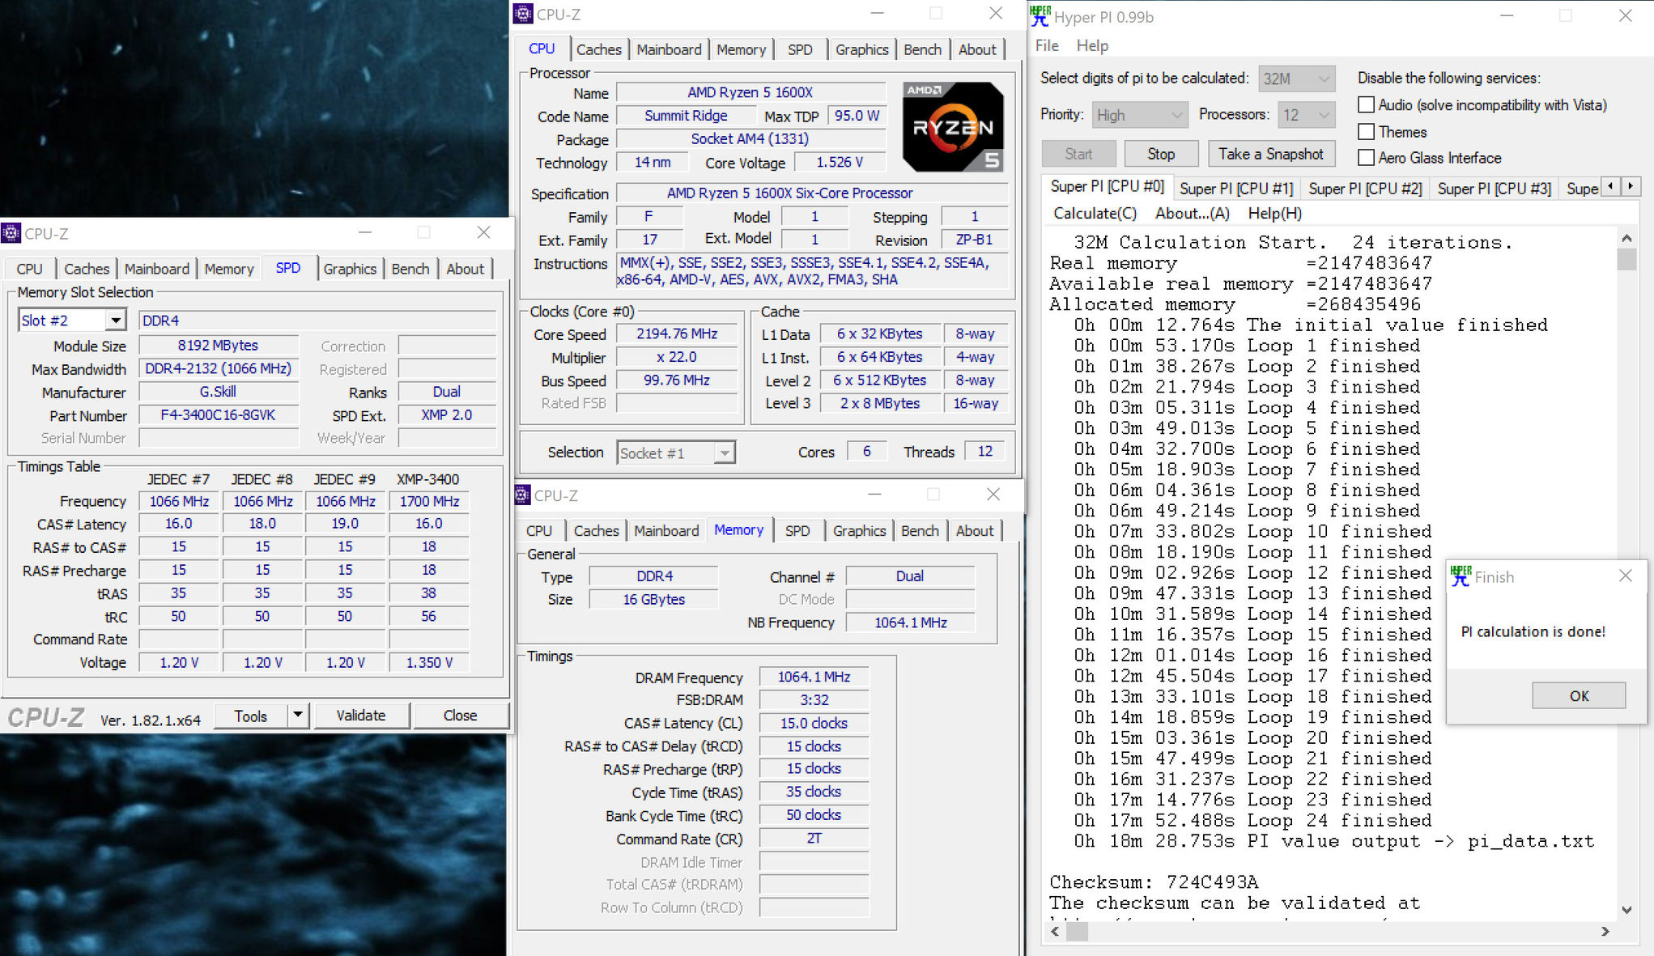Close the Finish dialog with the X
This screenshot has width=1654, height=956.
click(1625, 576)
